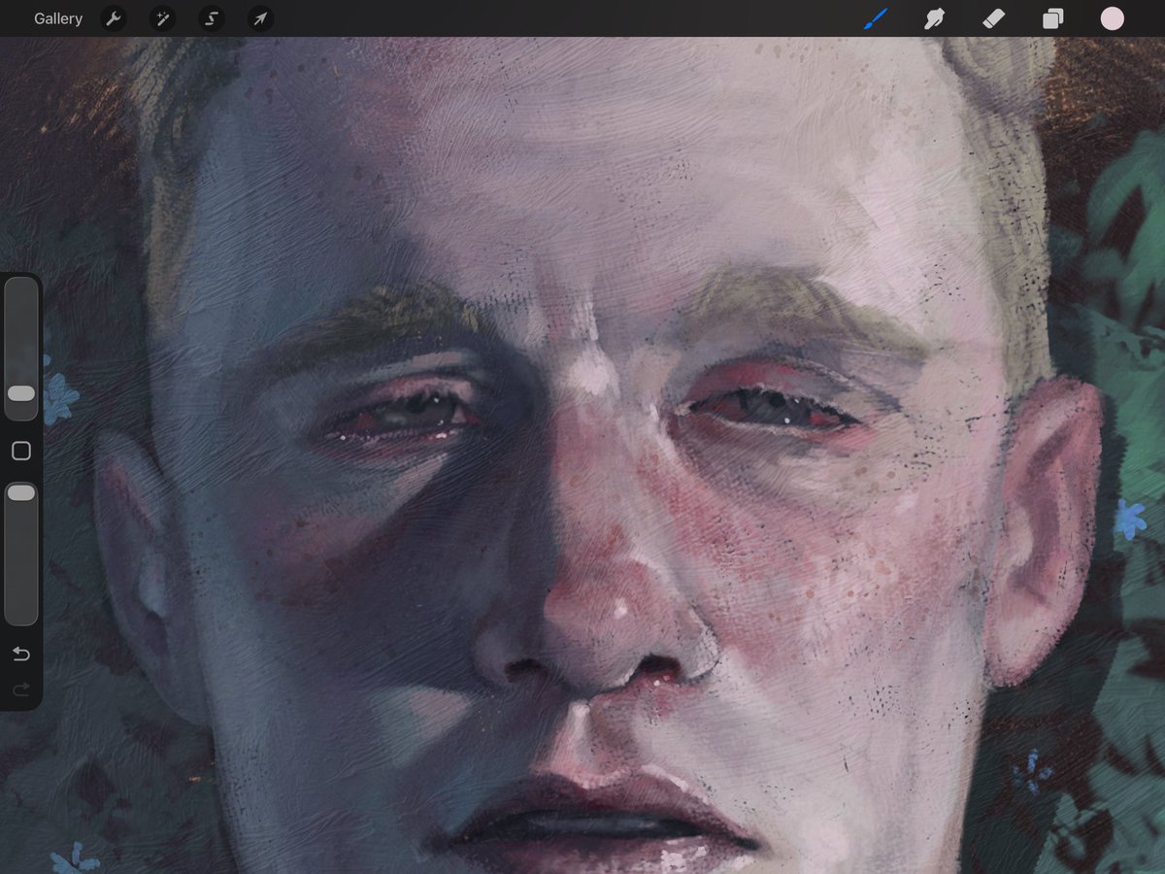The image size is (1165, 874).
Task: Open the Actions wrench menu
Action: pos(114,18)
